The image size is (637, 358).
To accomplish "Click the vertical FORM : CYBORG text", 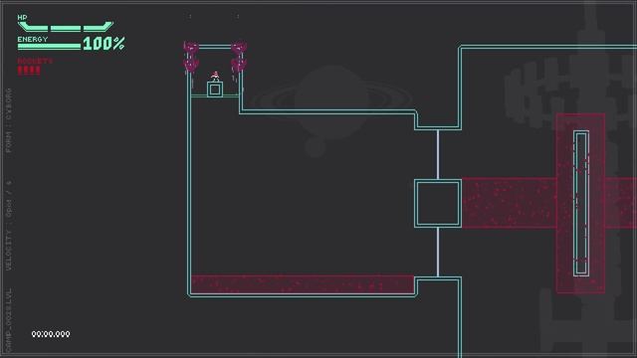I will 9,120.
